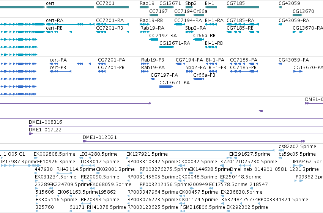Click EST RE20090.5prime
The image size is (323, 213).
(100, 177)
